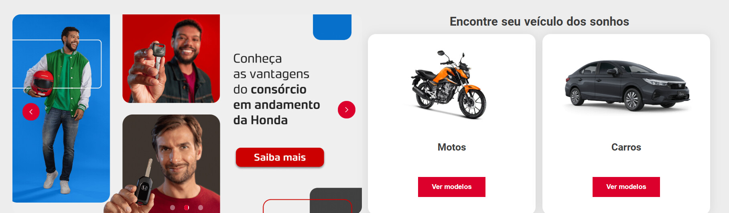Go to the previous banner slide arrow

pos(31,112)
